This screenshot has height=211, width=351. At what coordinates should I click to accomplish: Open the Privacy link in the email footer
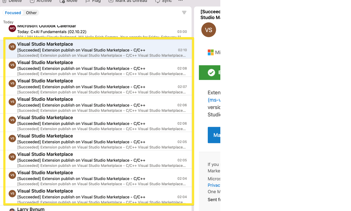point(214,185)
